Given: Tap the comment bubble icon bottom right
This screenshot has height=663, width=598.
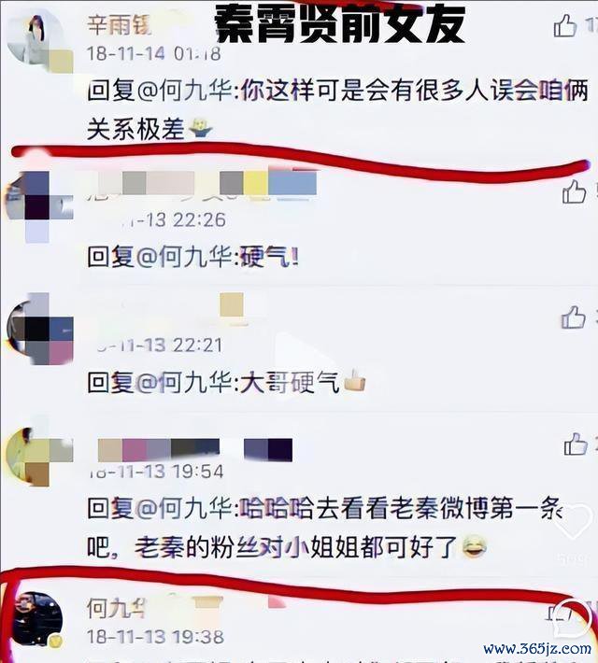Looking at the screenshot, I should 572,619.
